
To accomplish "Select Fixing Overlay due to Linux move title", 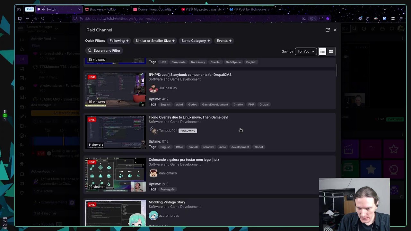I will click(188, 117).
